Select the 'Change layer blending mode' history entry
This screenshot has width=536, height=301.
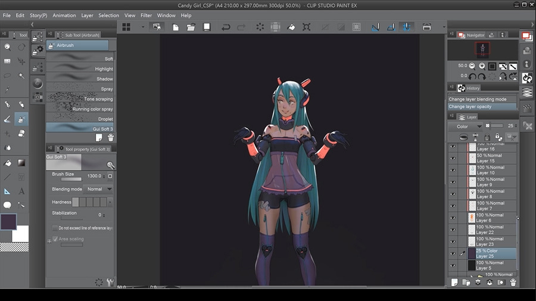coord(478,99)
